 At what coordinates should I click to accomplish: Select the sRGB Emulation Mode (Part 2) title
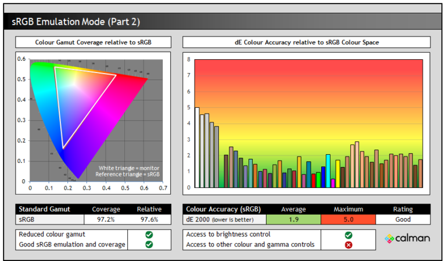[76, 22]
